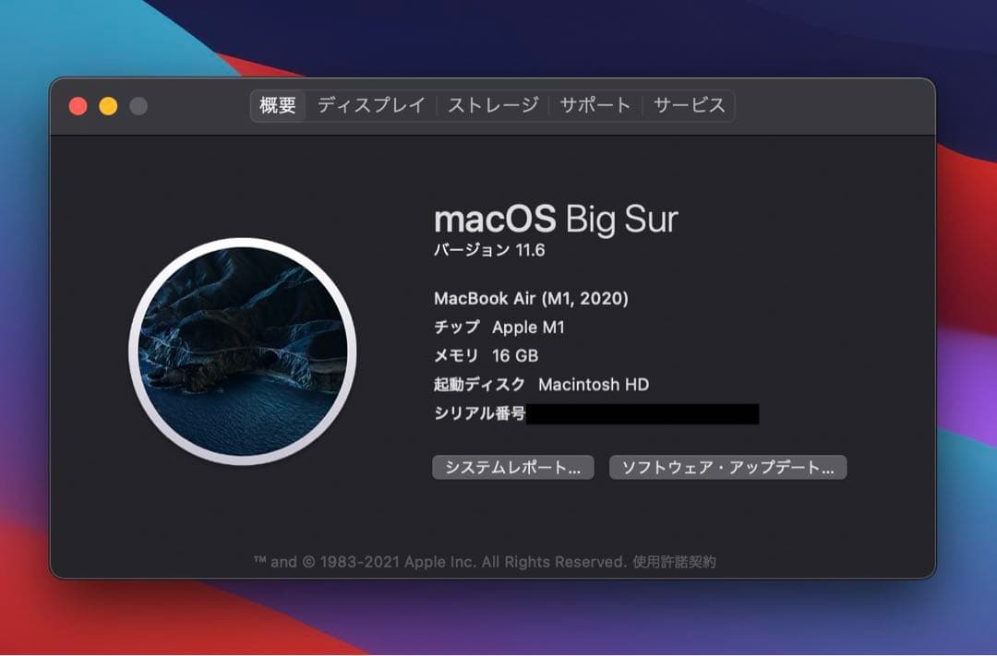Open the 使用許諾契約 link
The height and width of the screenshot is (656, 997).
[674, 562]
